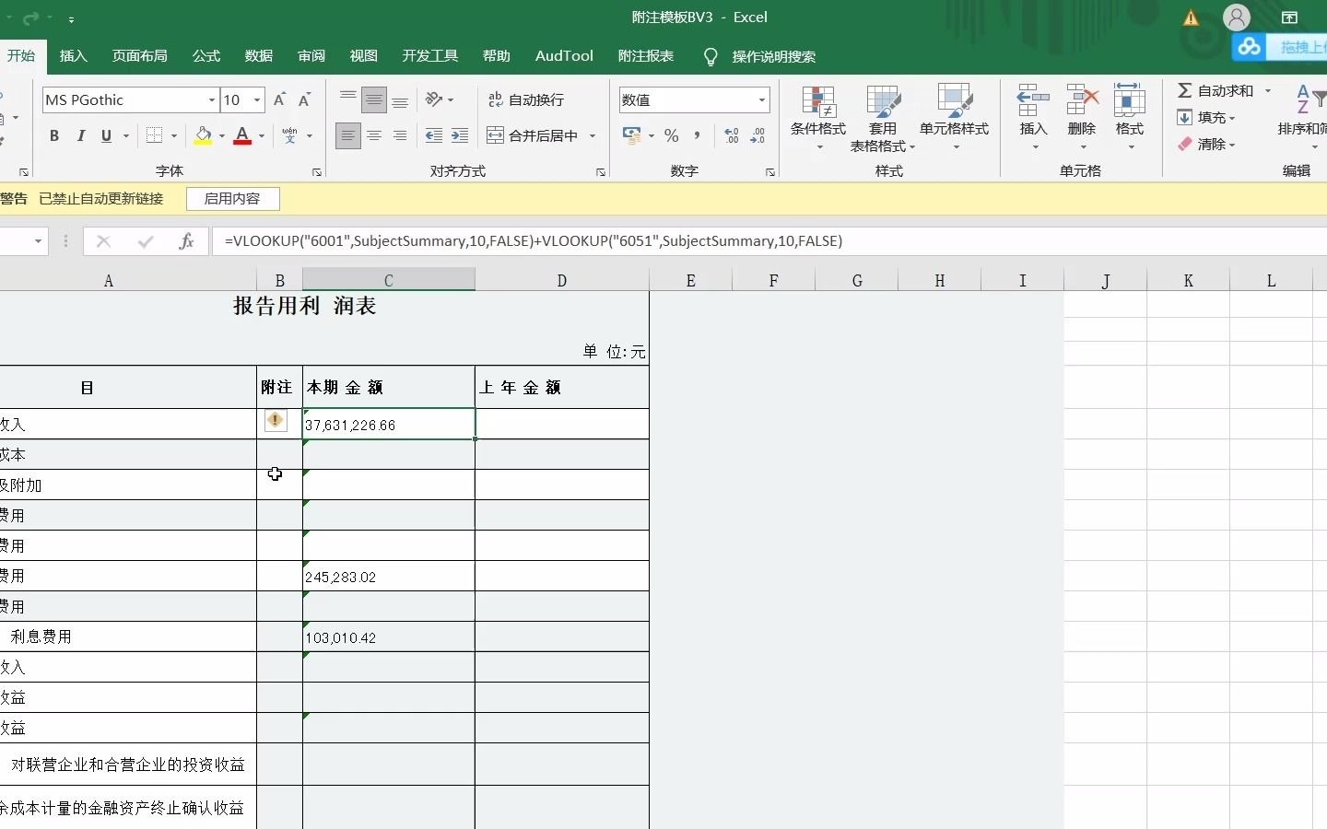Toggle italic formatting
The image size is (1327, 829).
coord(81,136)
